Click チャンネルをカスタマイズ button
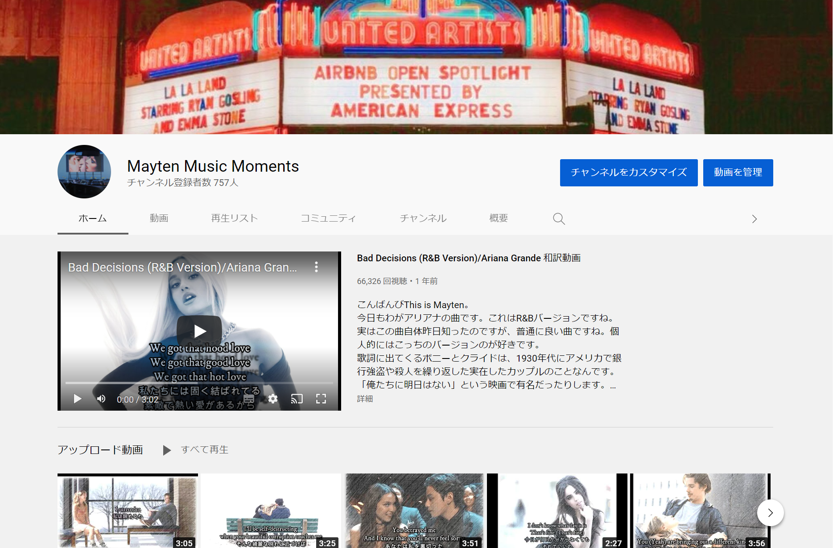The height and width of the screenshot is (548, 833). (629, 173)
